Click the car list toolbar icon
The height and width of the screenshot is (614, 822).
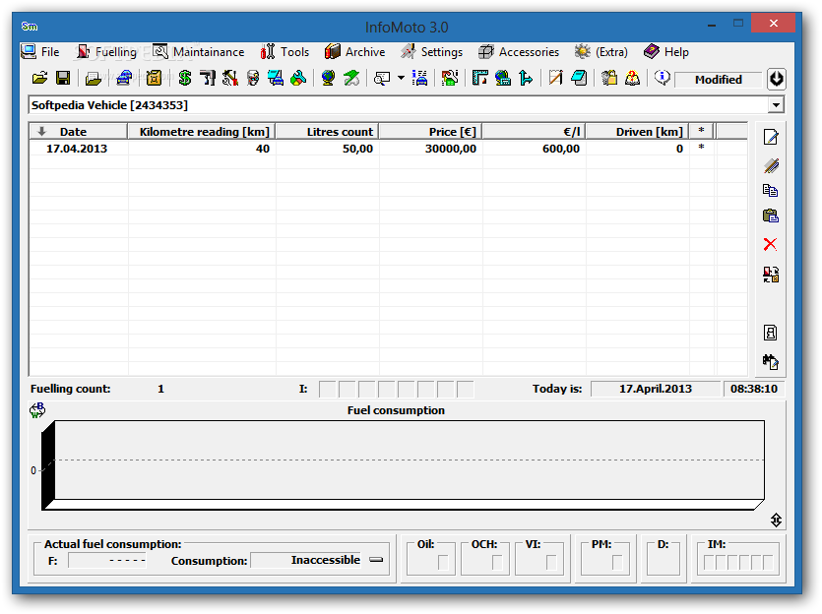point(420,79)
